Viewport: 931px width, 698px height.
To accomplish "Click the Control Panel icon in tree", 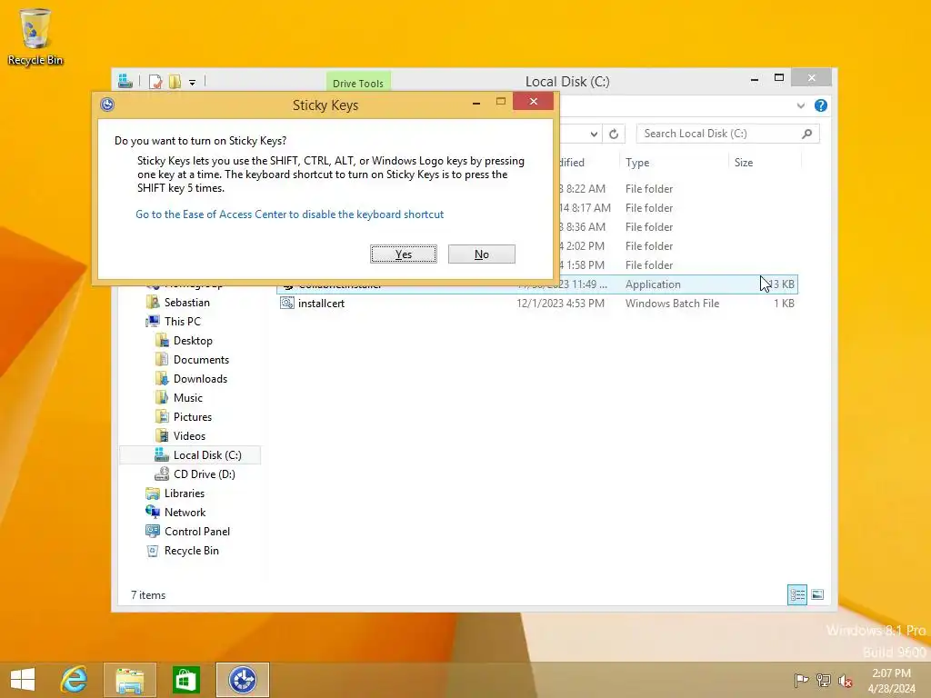I will tap(153, 531).
